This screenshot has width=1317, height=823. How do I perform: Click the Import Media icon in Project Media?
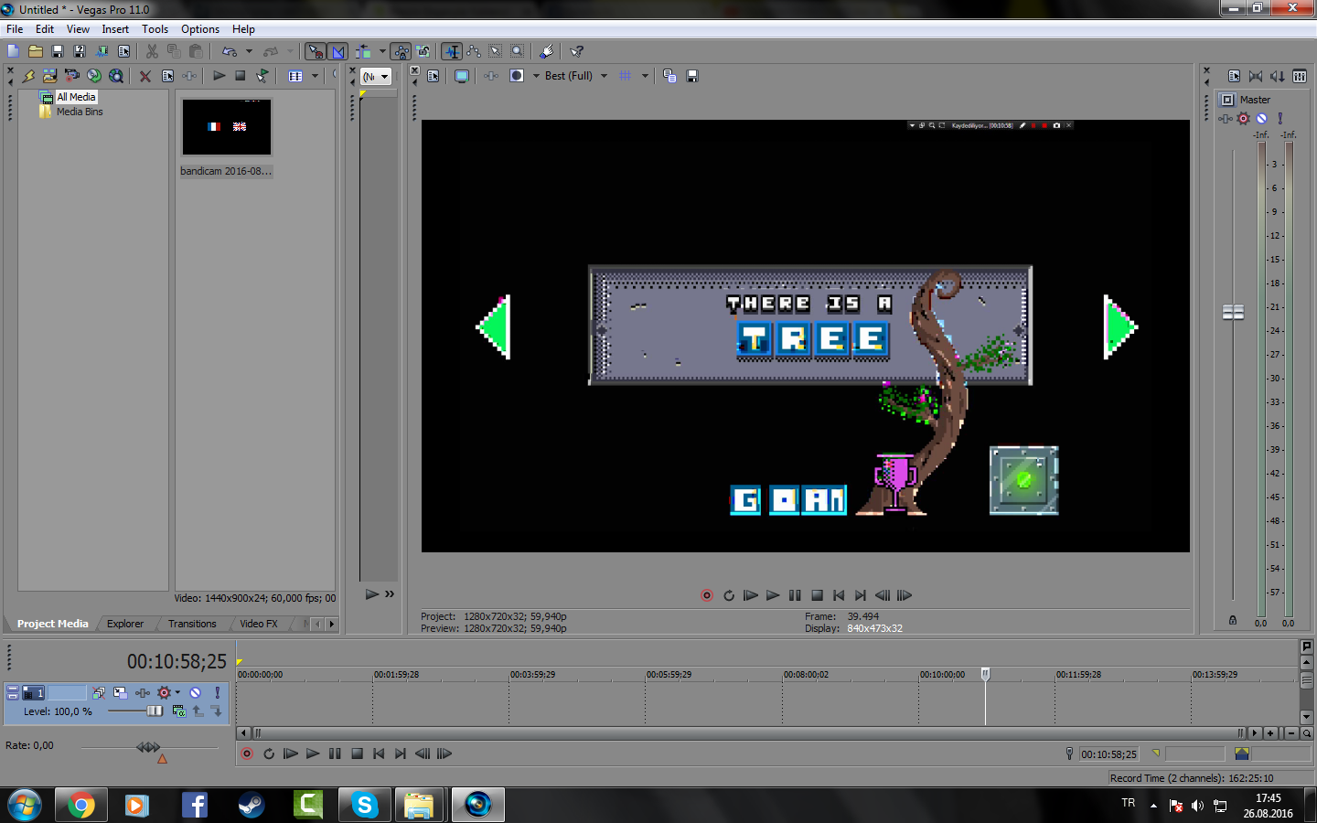[x=49, y=76]
